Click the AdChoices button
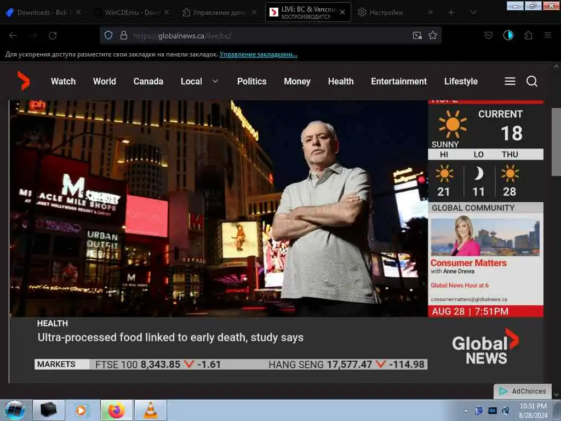The height and width of the screenshot is (421, 561). pos(523,391)
